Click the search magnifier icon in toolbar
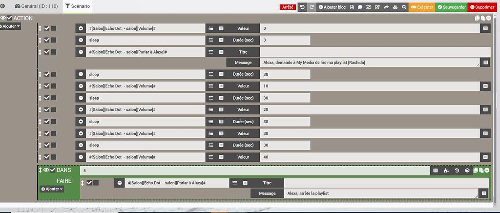Viewport: 500px width, 213px height. point(404,7)
